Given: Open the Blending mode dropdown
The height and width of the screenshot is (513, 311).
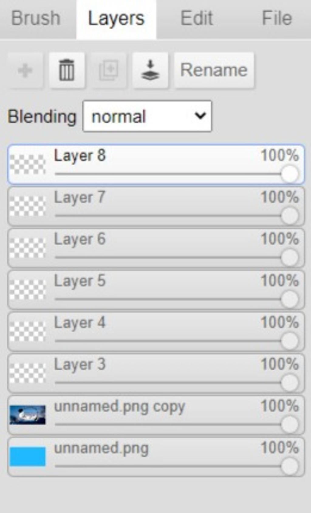Looking at the screenshot, I should tap(147, 116).
